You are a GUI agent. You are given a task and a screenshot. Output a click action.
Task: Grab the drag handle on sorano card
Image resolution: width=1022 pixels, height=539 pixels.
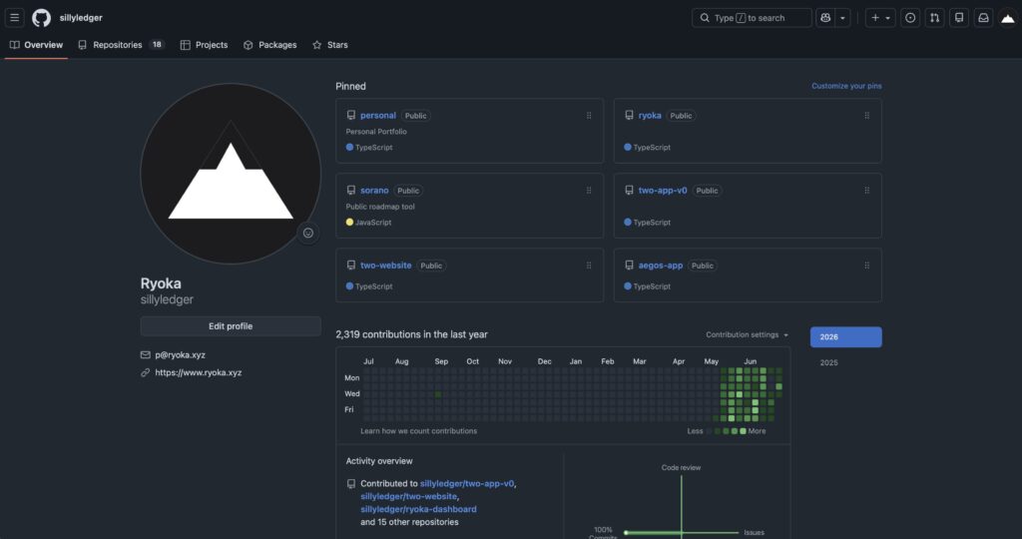coord(589,191)
